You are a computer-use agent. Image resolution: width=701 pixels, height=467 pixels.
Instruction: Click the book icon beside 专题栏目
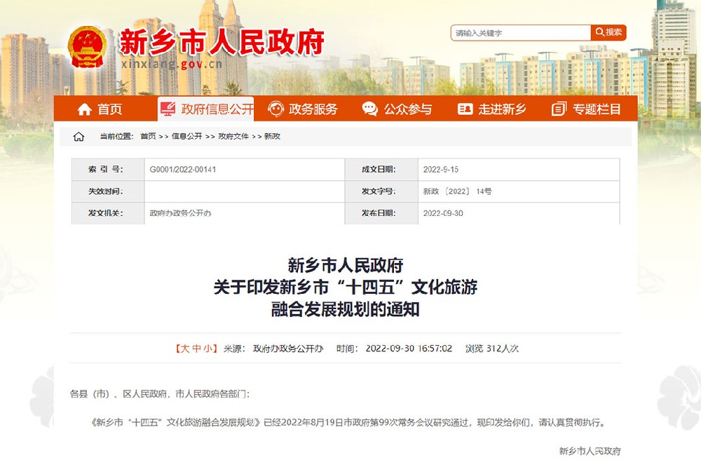(x=557, y=109)
